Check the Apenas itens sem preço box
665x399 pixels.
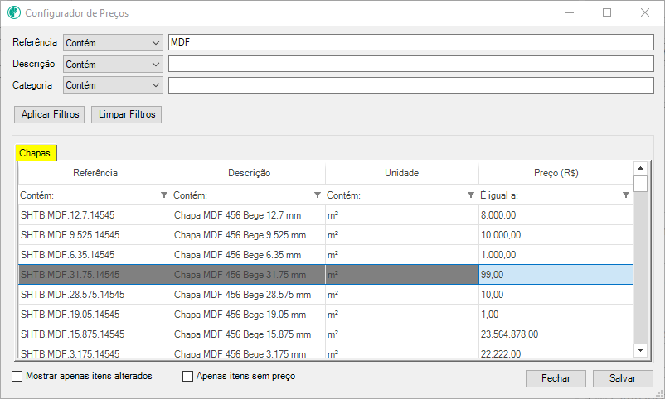187,376
